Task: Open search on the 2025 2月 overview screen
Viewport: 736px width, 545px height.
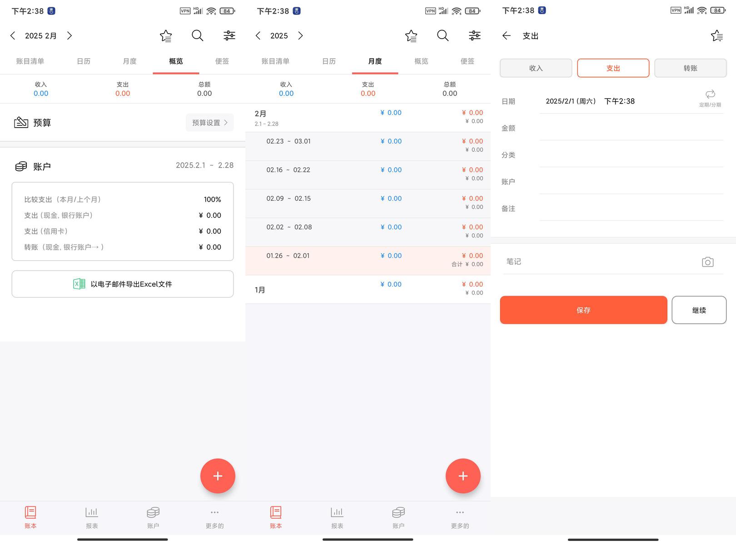Action: [197, 36]
